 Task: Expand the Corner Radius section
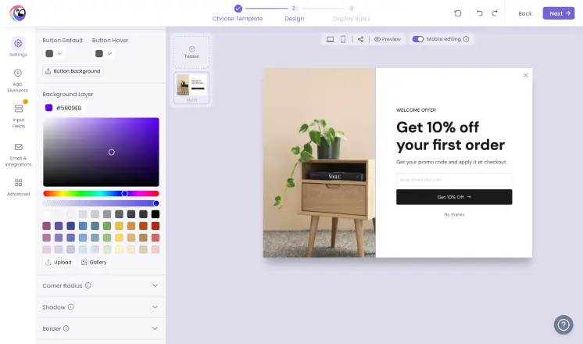[x=100, y=285]
